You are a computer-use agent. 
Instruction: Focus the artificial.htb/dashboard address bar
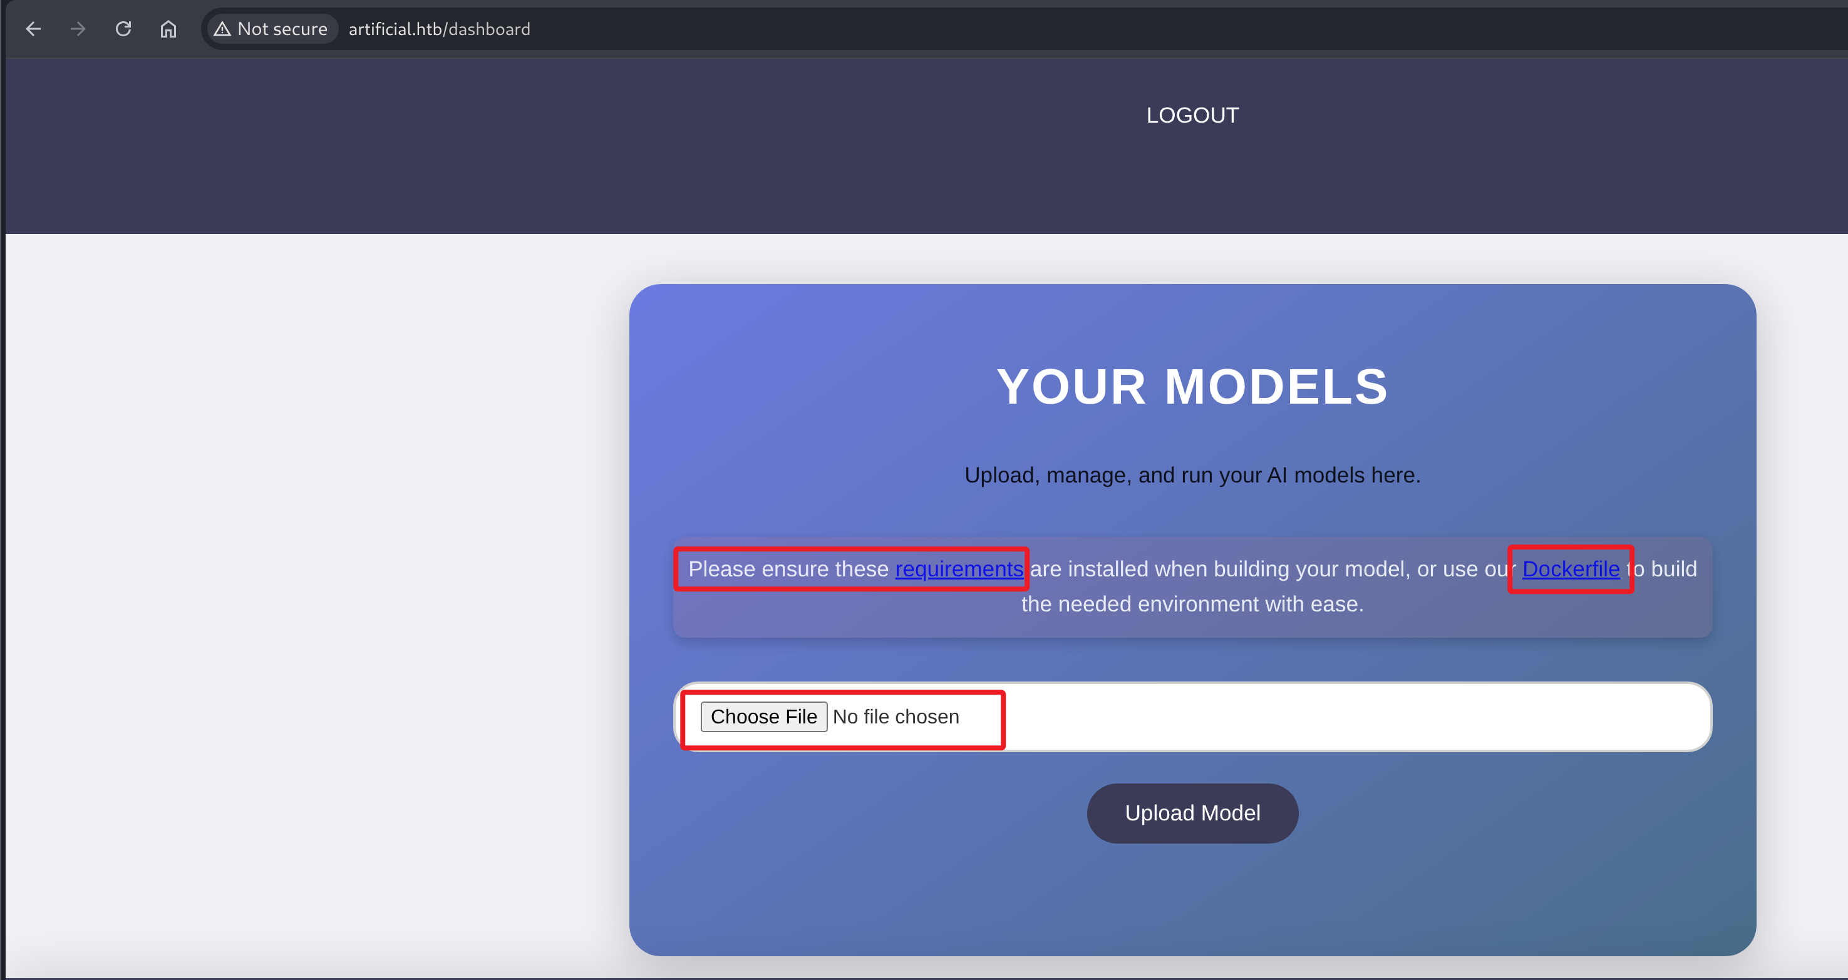click(439, 29)
